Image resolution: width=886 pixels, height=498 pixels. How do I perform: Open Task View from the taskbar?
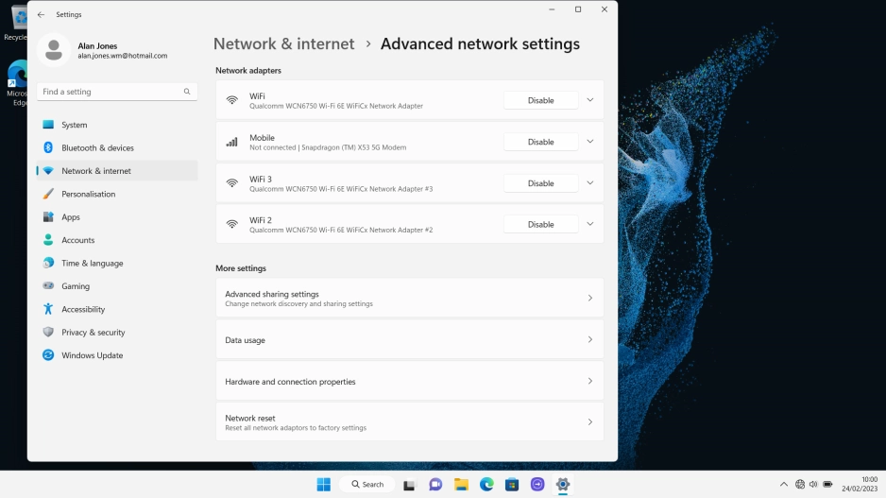(409, 485)
